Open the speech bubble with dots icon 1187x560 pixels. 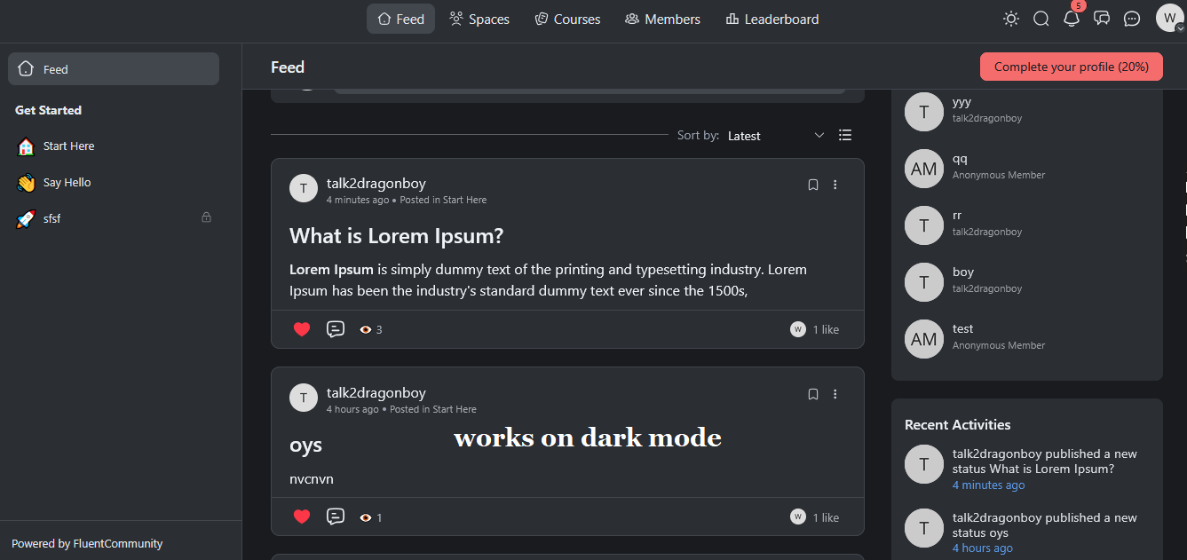(1132, 19)
